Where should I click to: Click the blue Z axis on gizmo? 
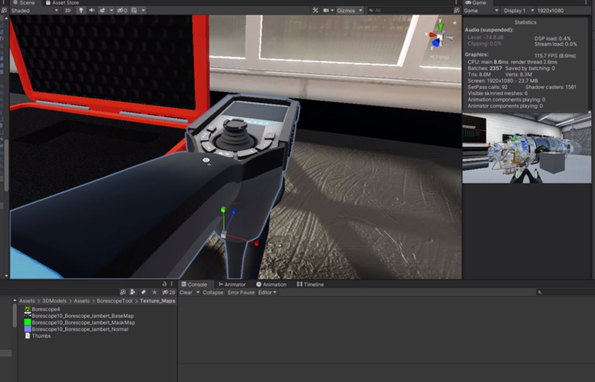point(436,43)
